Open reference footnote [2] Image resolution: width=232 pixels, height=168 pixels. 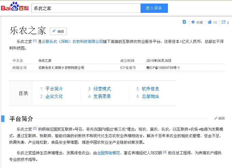tap(34, 129)
